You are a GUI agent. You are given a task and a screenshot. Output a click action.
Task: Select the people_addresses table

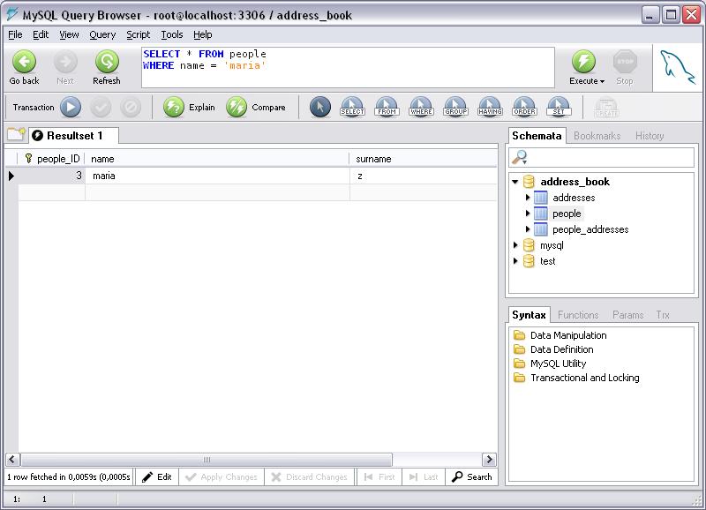pyautogui.click(x=590, y=229)
